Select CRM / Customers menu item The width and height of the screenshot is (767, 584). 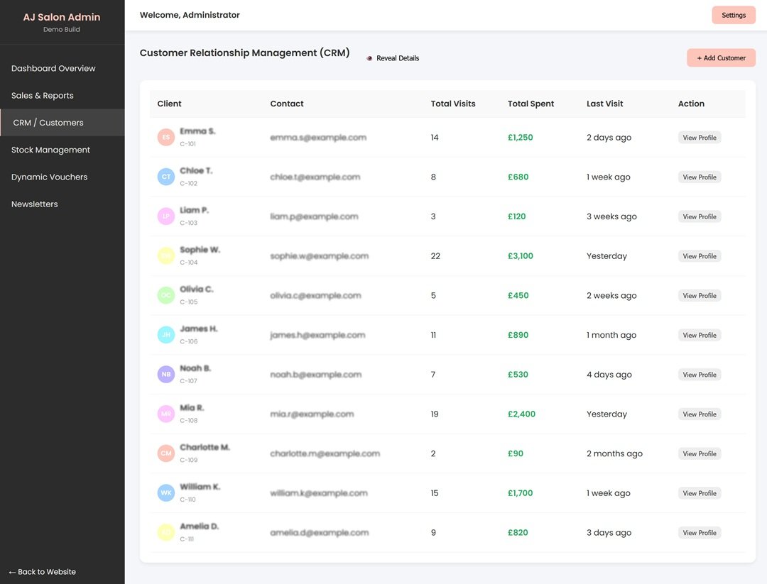click(62, 123)
